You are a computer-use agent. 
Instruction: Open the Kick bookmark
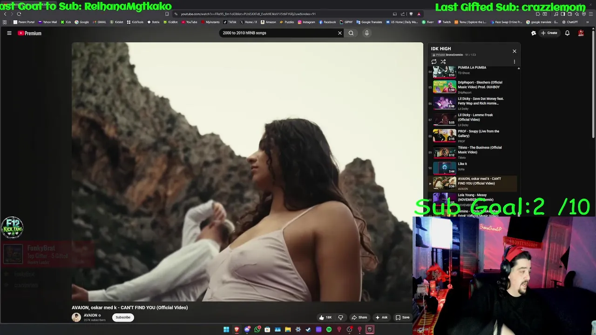coord(66,22)
